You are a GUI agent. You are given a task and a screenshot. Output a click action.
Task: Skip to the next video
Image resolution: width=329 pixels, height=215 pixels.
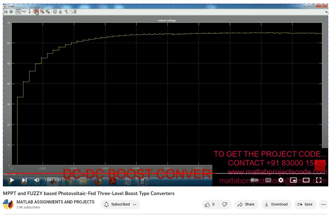point(24,180)
